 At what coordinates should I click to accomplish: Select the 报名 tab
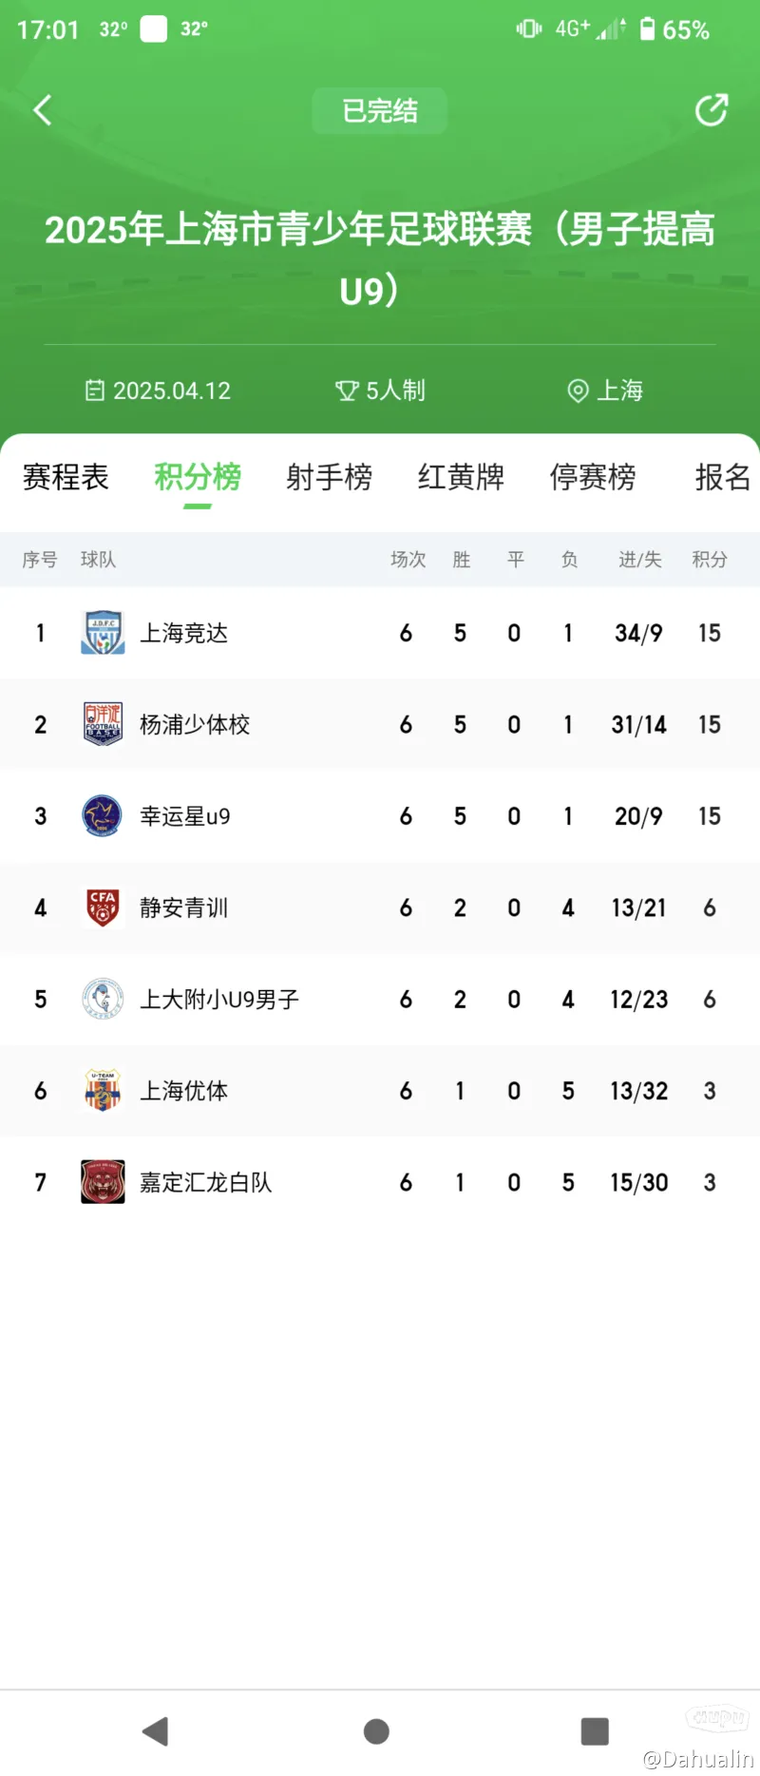[724, 477]
